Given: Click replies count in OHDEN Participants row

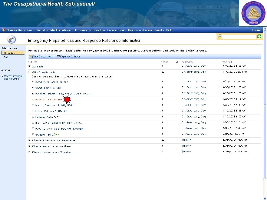Looking at the screenshot, I should (163, 72).
